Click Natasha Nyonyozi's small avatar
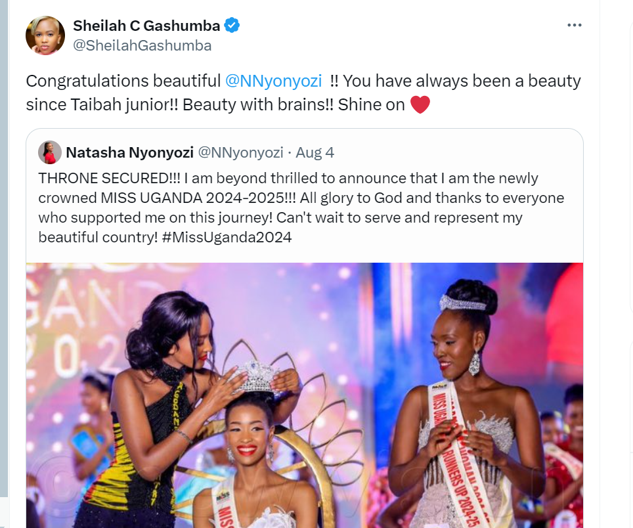The image size is (633, 528). [50, 152]
